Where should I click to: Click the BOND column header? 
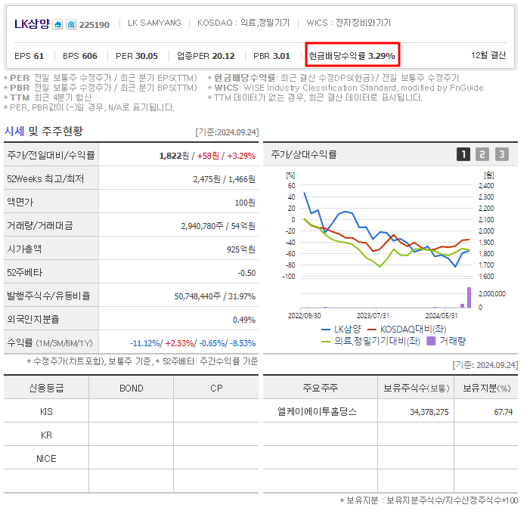pos(132,389)
